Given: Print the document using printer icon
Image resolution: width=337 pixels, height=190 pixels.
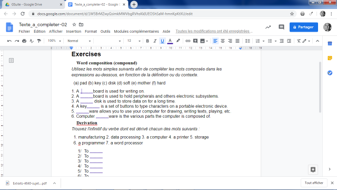Looking at the screenshot, I should (x=24, y=41).
